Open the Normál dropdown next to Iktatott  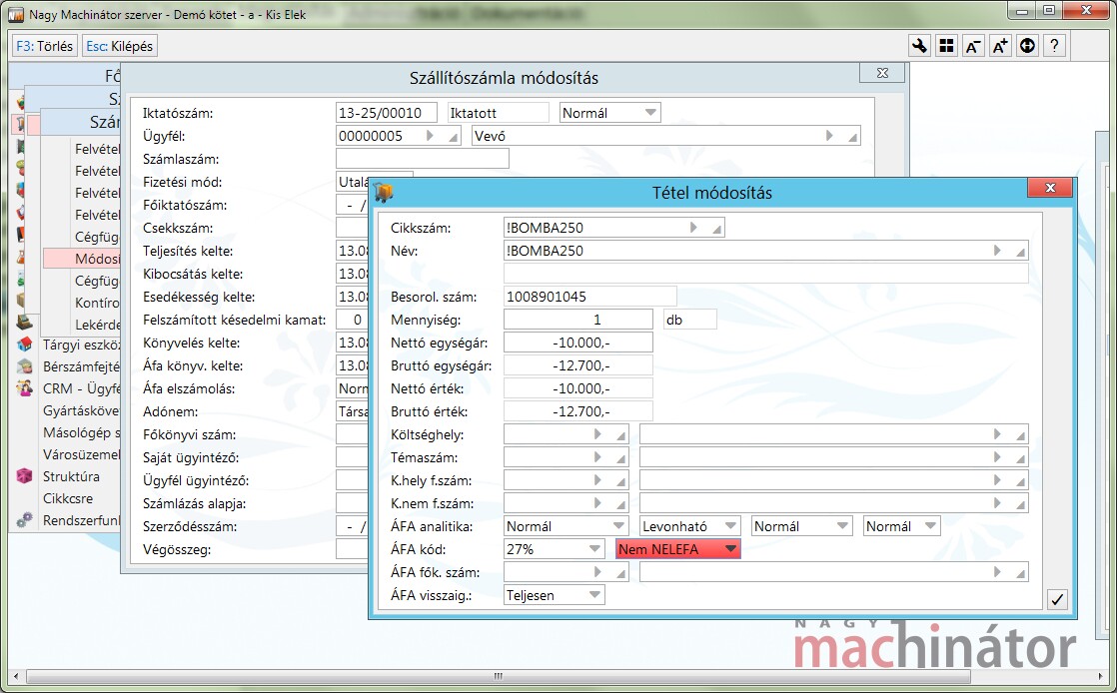650,113
